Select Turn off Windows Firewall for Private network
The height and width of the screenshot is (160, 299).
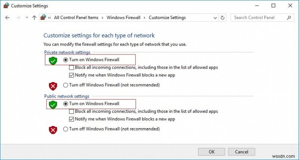click(x=66, y=85)
